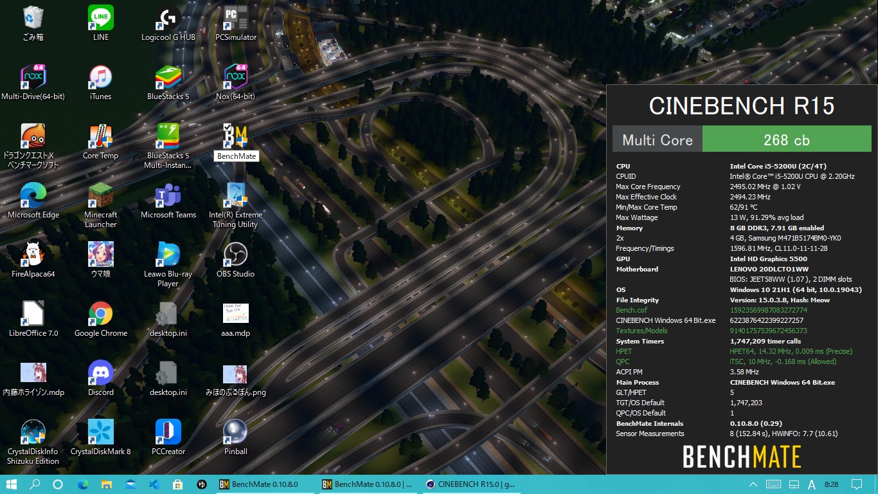Open Visual Studio Code from taskbar
Image resolution: width=878 pixels, height=494 pixels.
pos(154,484)
